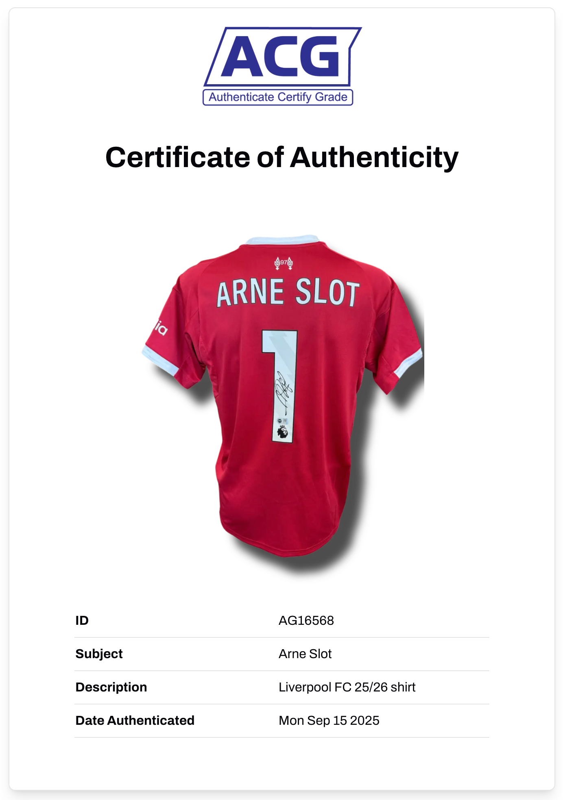Select the certificate ID AG16568

point(306,620)
